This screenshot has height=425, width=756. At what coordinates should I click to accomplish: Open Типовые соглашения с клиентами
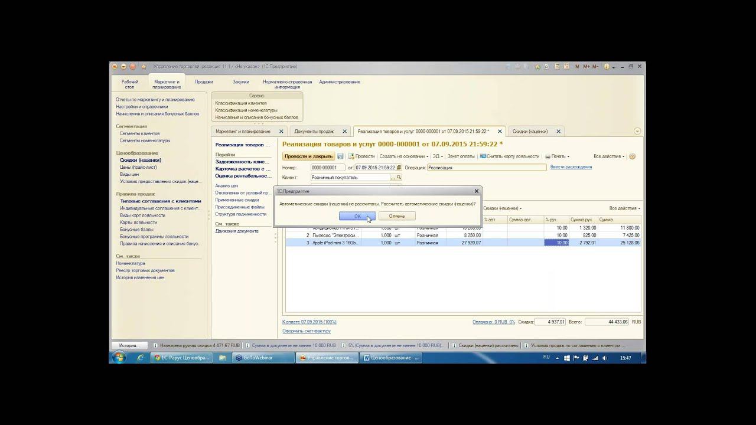coord(161,201)
